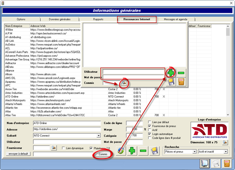Enable the Actif checkbox

149,130
